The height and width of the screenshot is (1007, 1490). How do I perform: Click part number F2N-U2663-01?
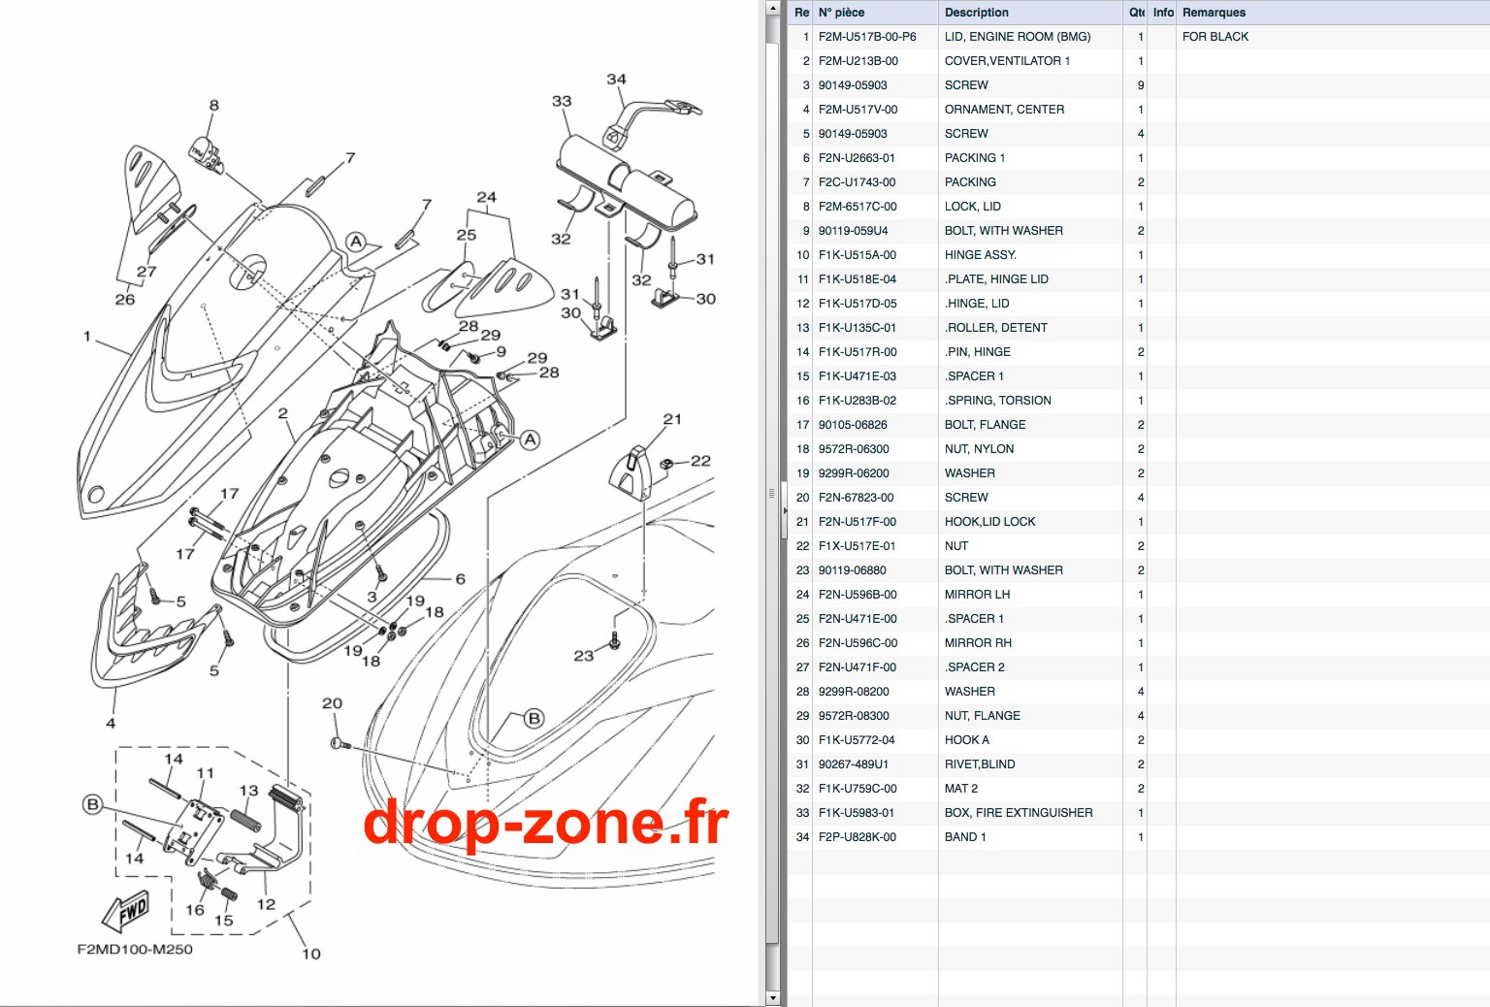click(857, 158)
